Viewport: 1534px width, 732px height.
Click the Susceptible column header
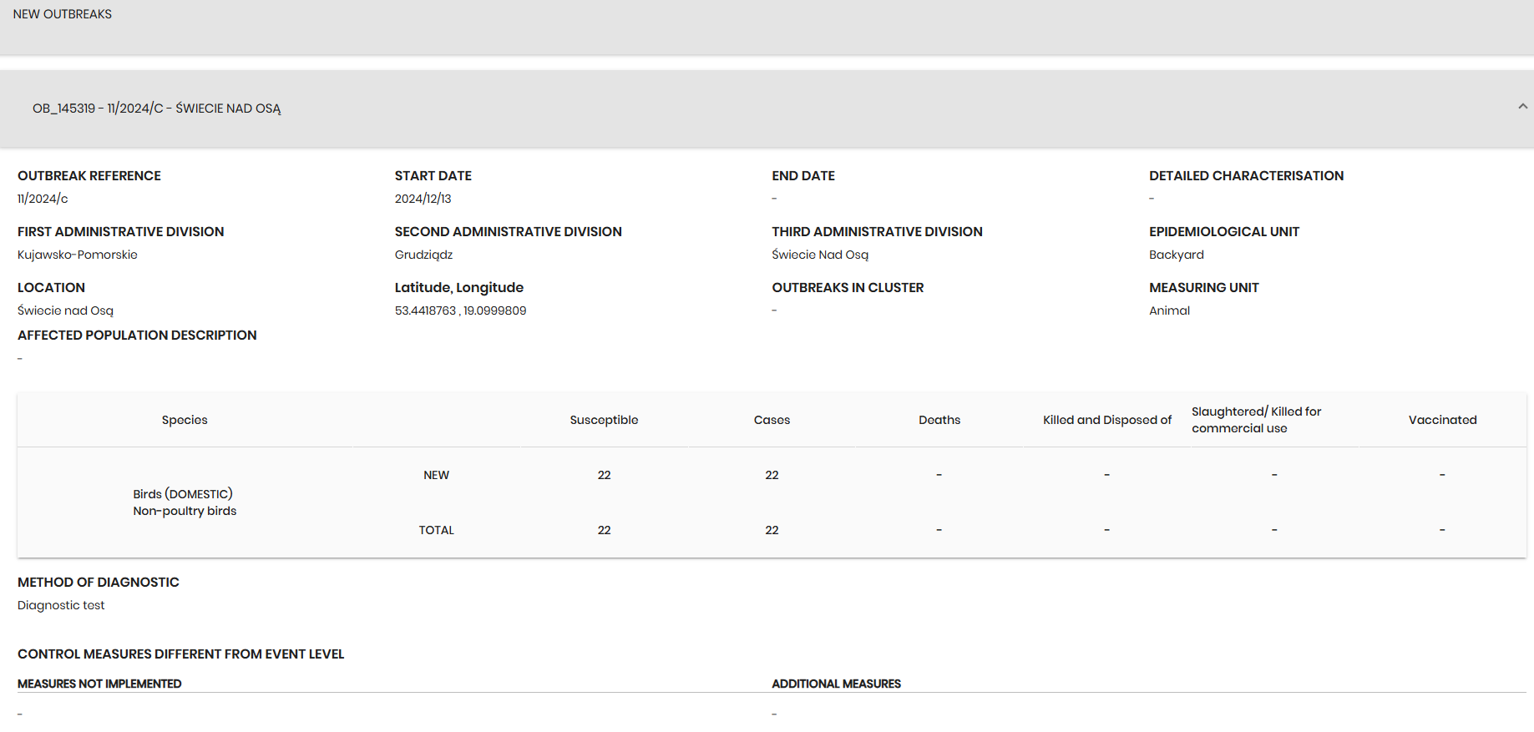[x=604, y=420]
